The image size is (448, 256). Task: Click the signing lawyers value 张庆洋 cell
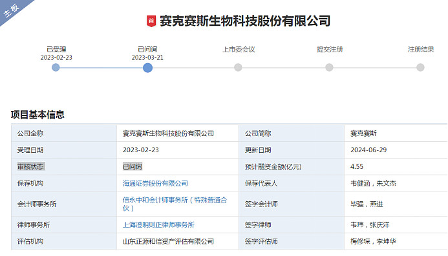[396, 224]
